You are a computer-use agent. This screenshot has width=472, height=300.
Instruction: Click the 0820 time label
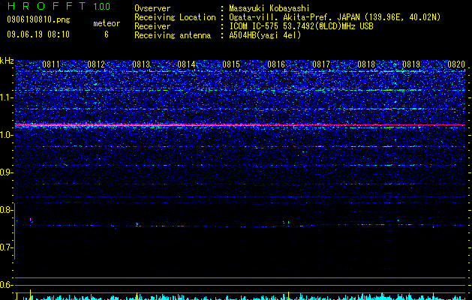[456, 64]
